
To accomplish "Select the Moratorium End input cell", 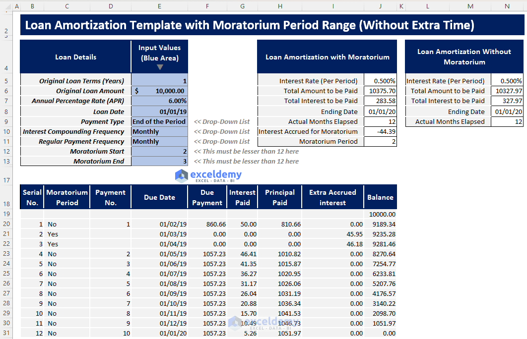I will [159, 162].
